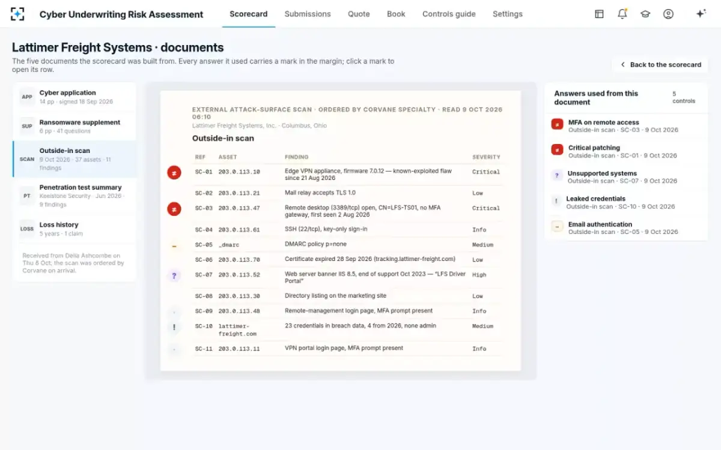
Task: Click the SEVERITY column header
Action: (486, 157)
